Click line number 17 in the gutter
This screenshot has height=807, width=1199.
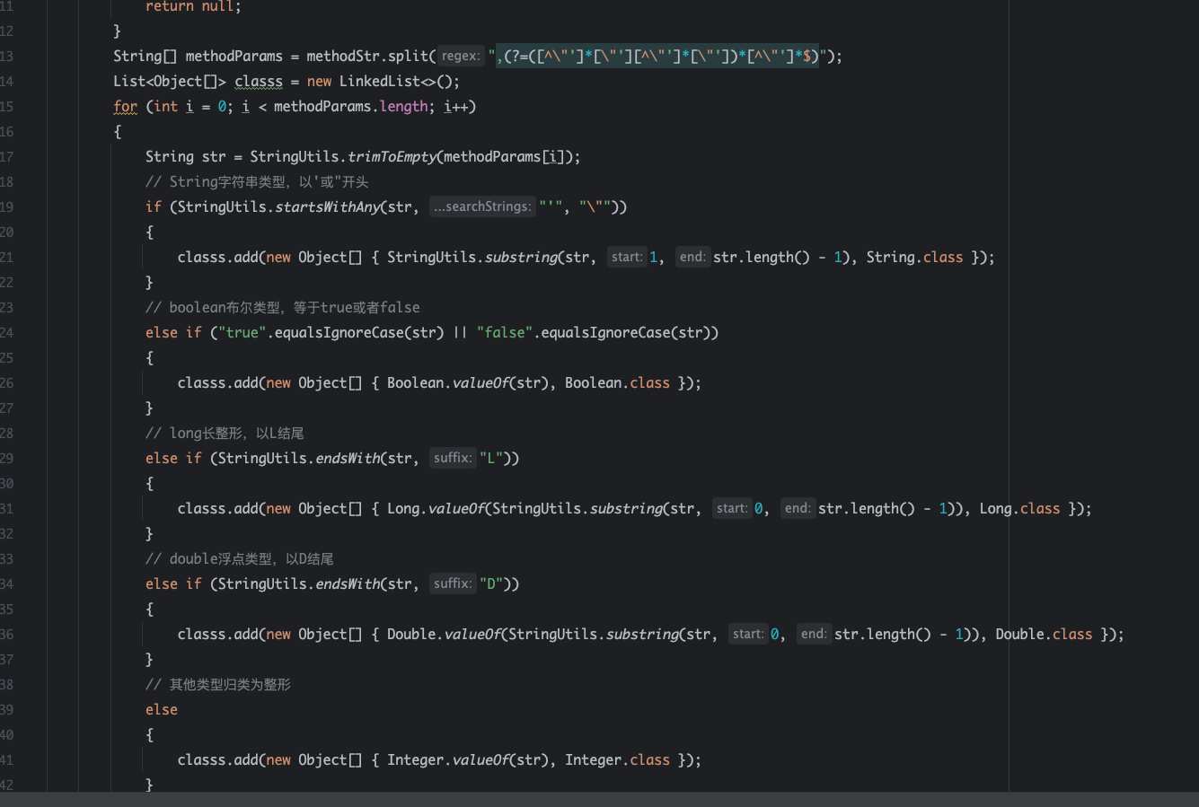[7, 156]
